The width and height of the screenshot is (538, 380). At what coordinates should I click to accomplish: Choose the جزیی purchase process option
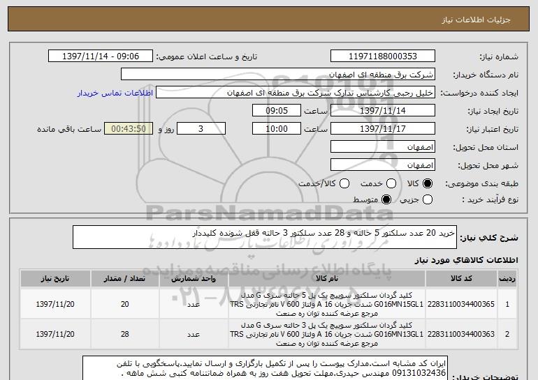pos(428,199)
